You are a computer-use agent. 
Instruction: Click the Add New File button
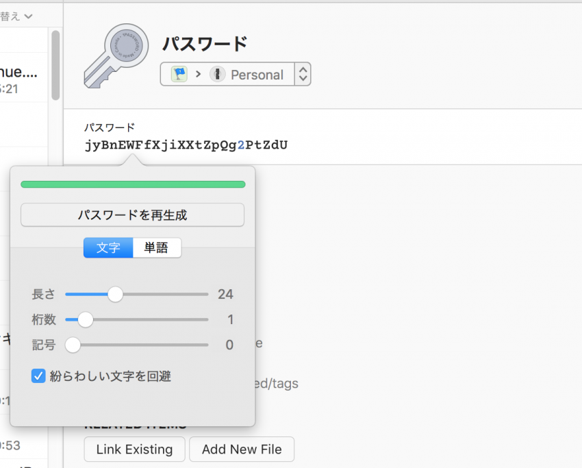(x=242, y=449)
